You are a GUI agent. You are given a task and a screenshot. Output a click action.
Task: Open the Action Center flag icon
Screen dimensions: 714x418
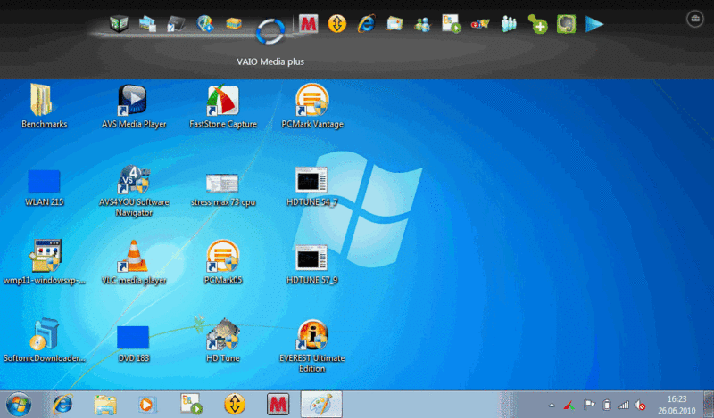click(589, 405)
